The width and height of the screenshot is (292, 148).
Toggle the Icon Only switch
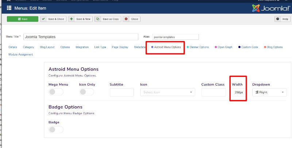coord(87,92)
